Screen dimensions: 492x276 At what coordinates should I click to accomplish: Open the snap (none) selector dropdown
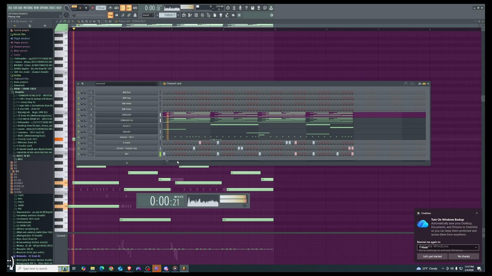coord(148,15)
